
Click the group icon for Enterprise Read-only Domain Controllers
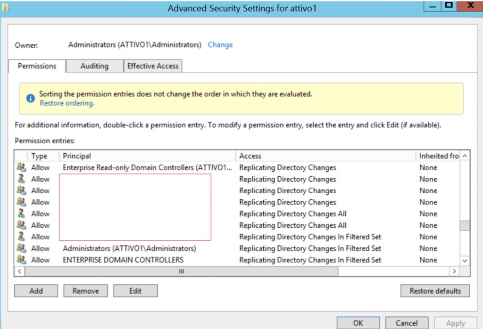point(21,168)
